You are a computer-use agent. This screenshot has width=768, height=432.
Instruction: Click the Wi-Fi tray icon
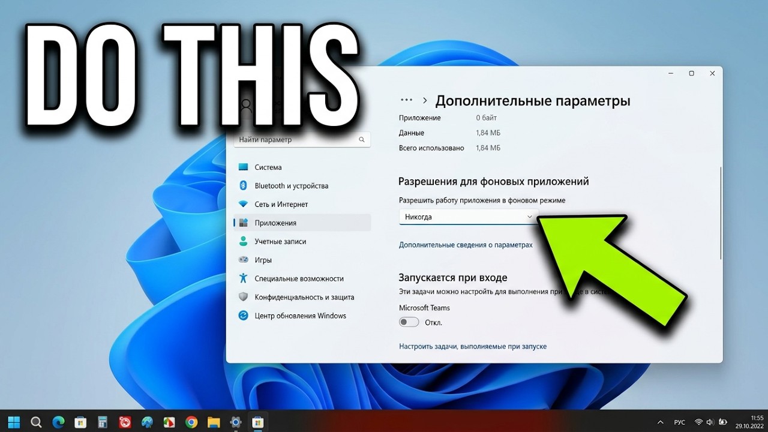click(x=699, y=422)
